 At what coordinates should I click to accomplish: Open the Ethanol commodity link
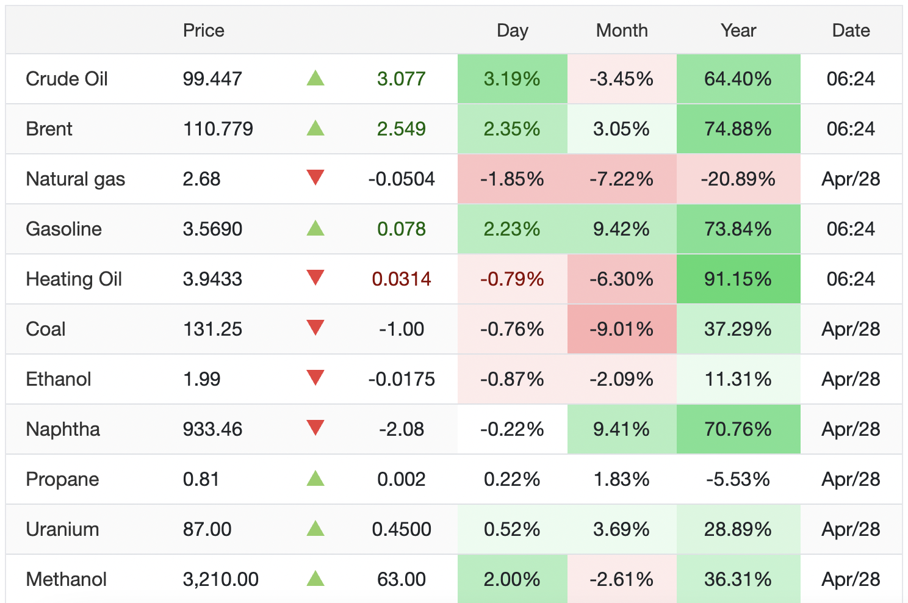click(58, 379)
